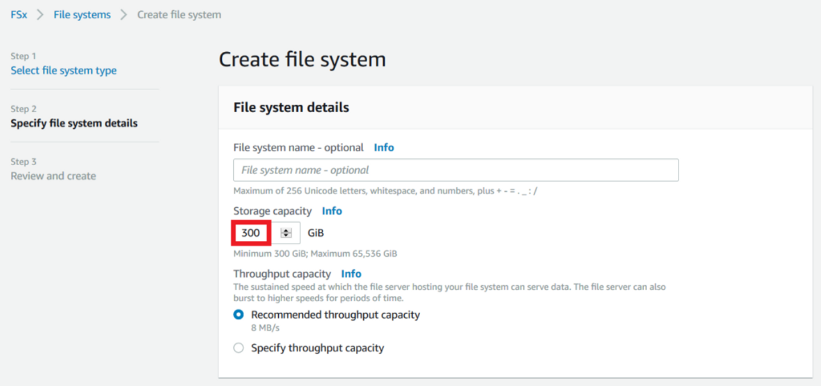The height and width of the screenshot is (386, 821).
Task: Go to File systems breadcrumb
Action: click(82, 15)
